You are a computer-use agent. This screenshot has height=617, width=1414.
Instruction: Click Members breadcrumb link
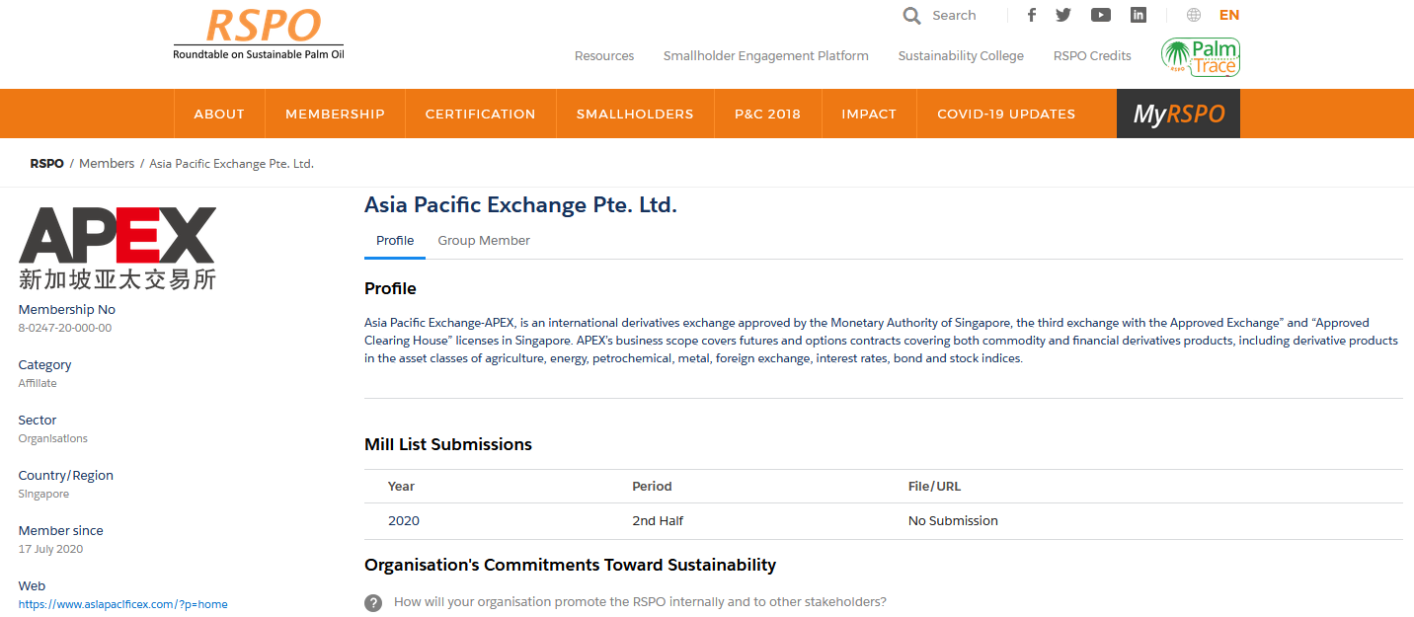coord(107,163)
